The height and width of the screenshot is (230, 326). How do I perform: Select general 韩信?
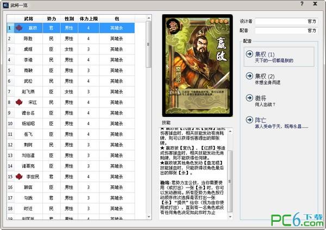[x=28, y=187]
